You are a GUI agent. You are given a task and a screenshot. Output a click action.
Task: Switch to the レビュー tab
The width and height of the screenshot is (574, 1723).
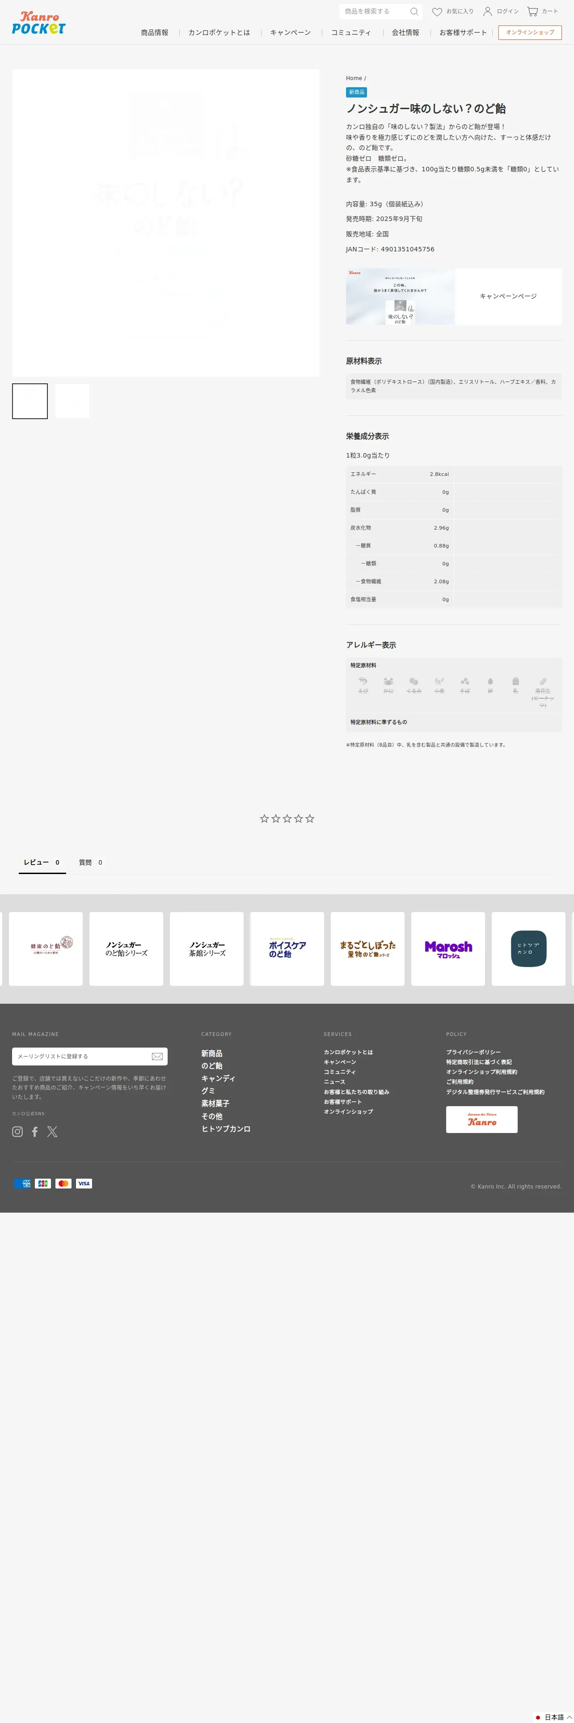tap(42, 863)
